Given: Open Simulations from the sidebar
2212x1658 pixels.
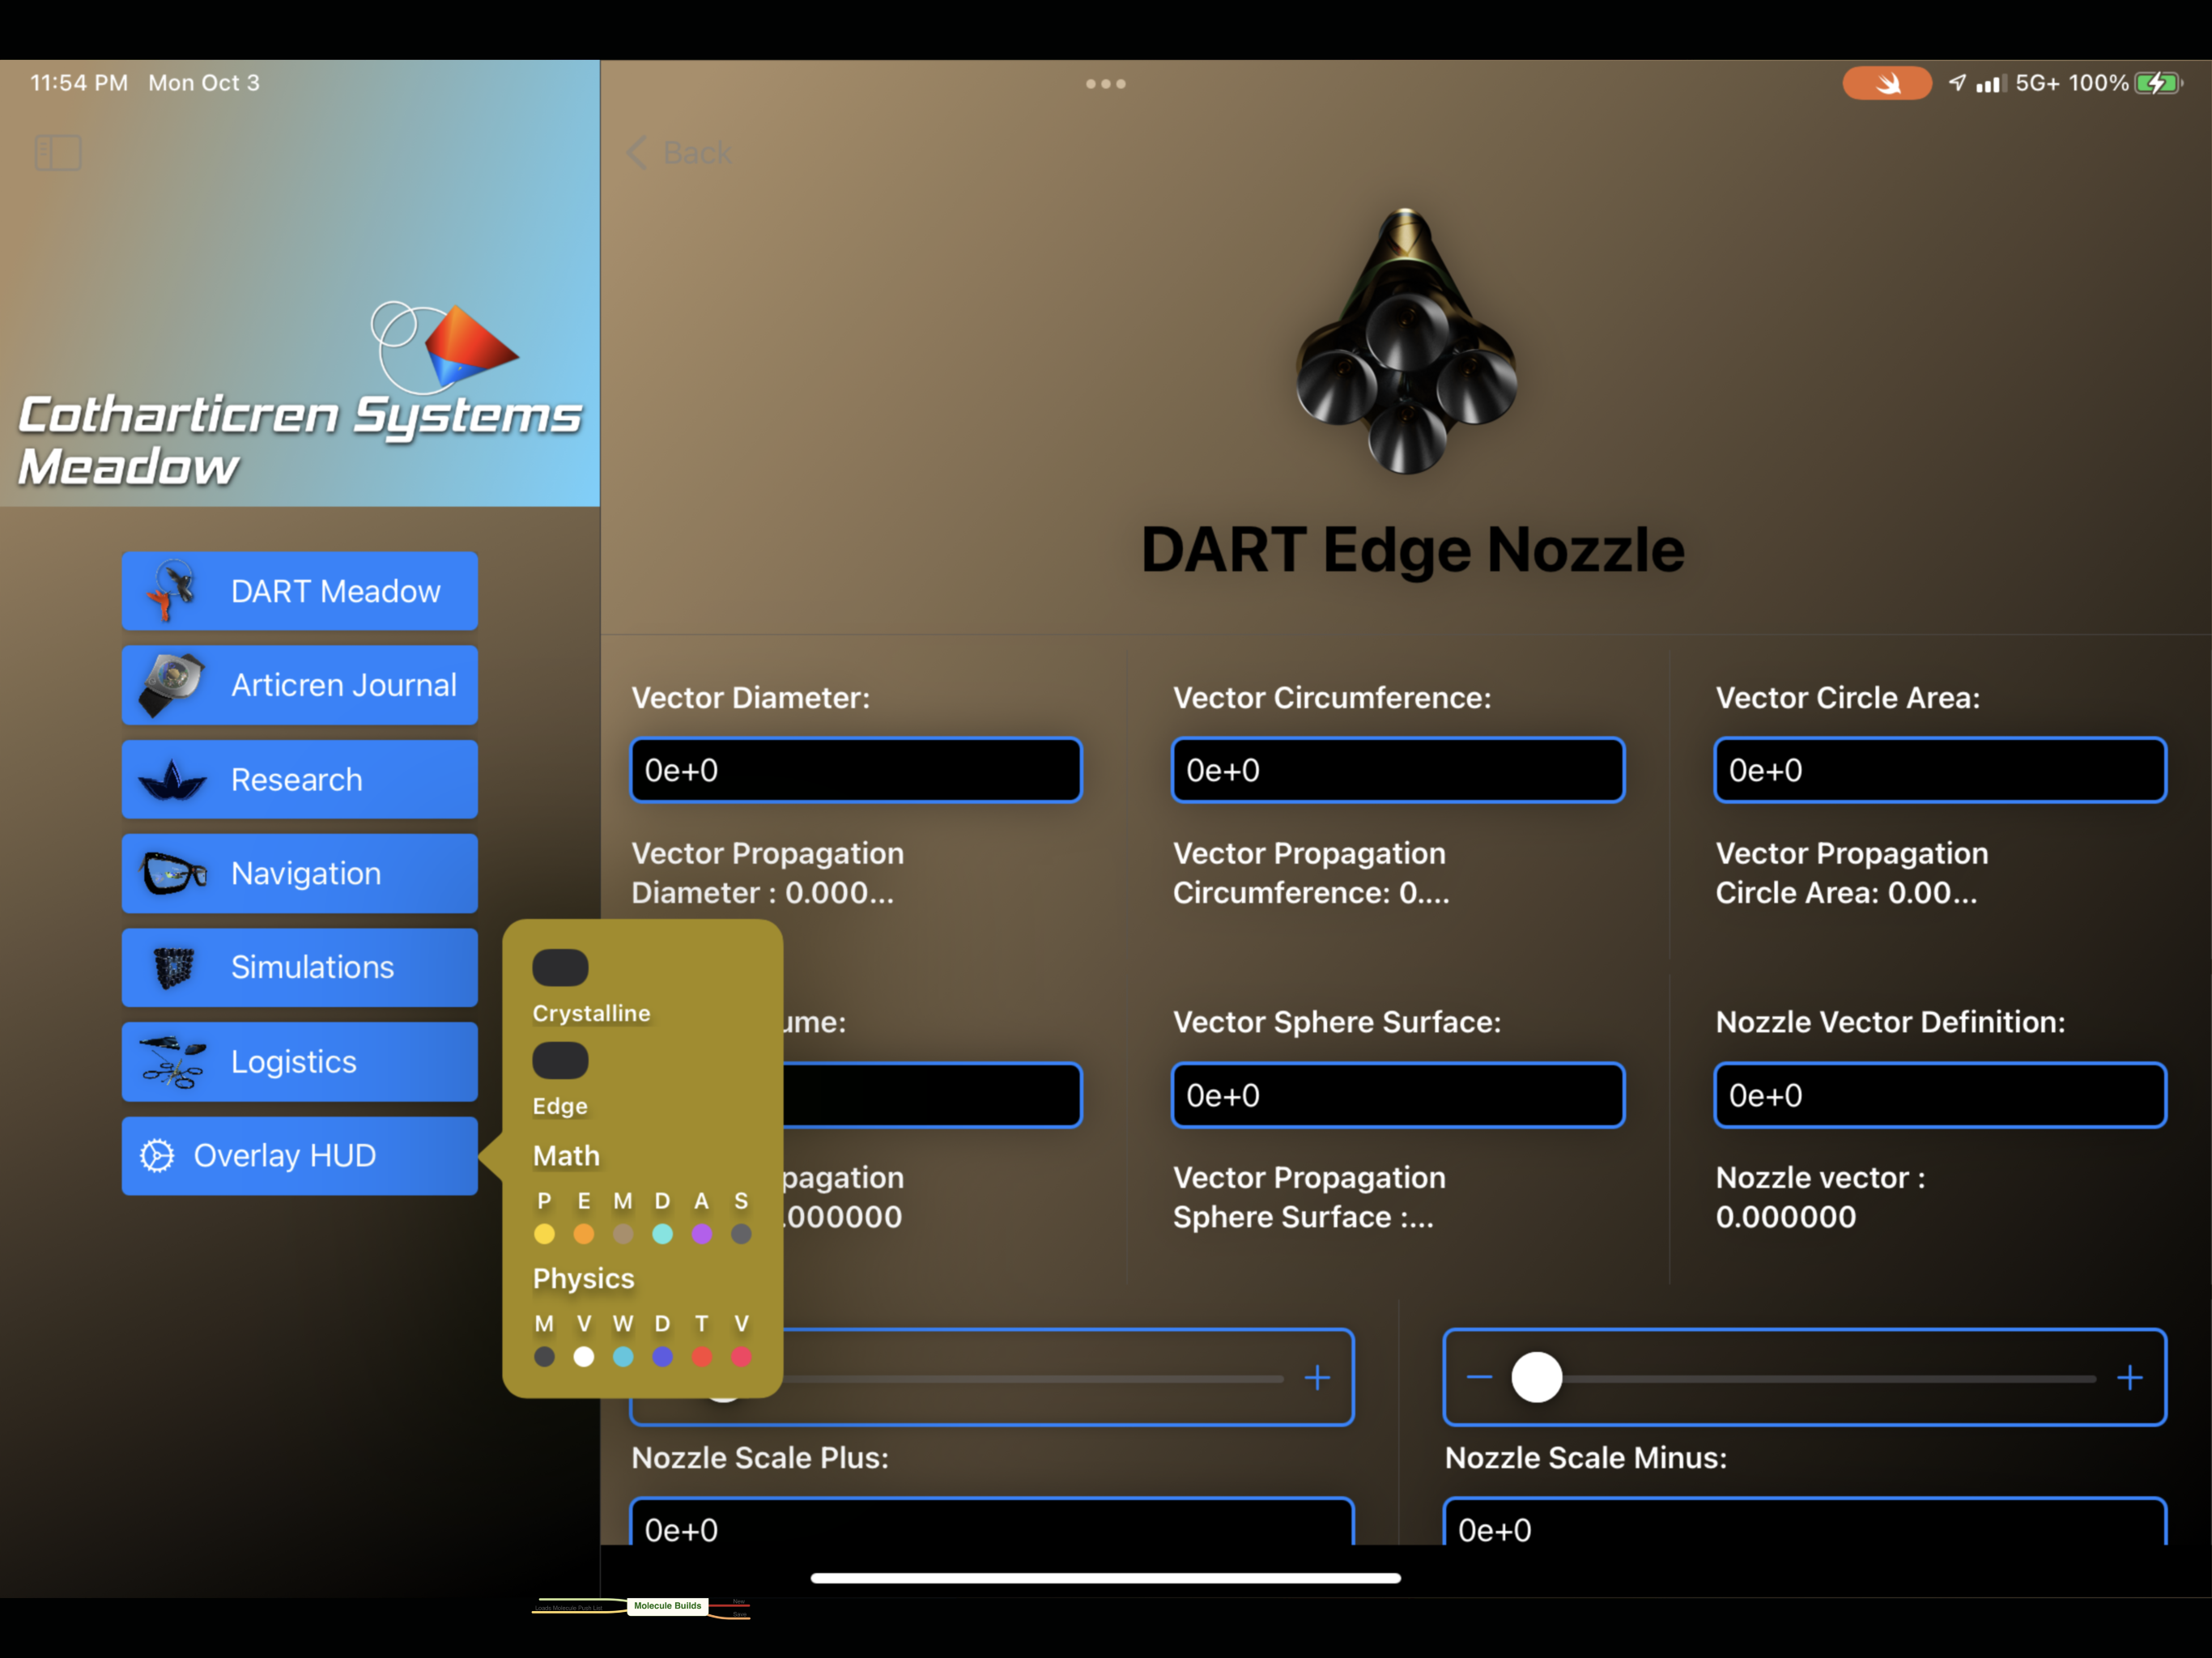Looking at the screenshot, I should (299, 967).
